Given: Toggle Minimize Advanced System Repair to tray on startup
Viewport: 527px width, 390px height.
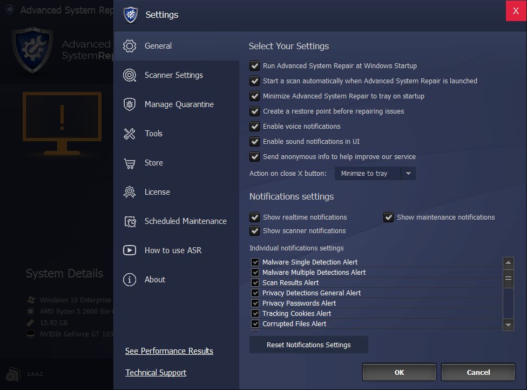Looking at the screenshot, I should tap(255, 96).
